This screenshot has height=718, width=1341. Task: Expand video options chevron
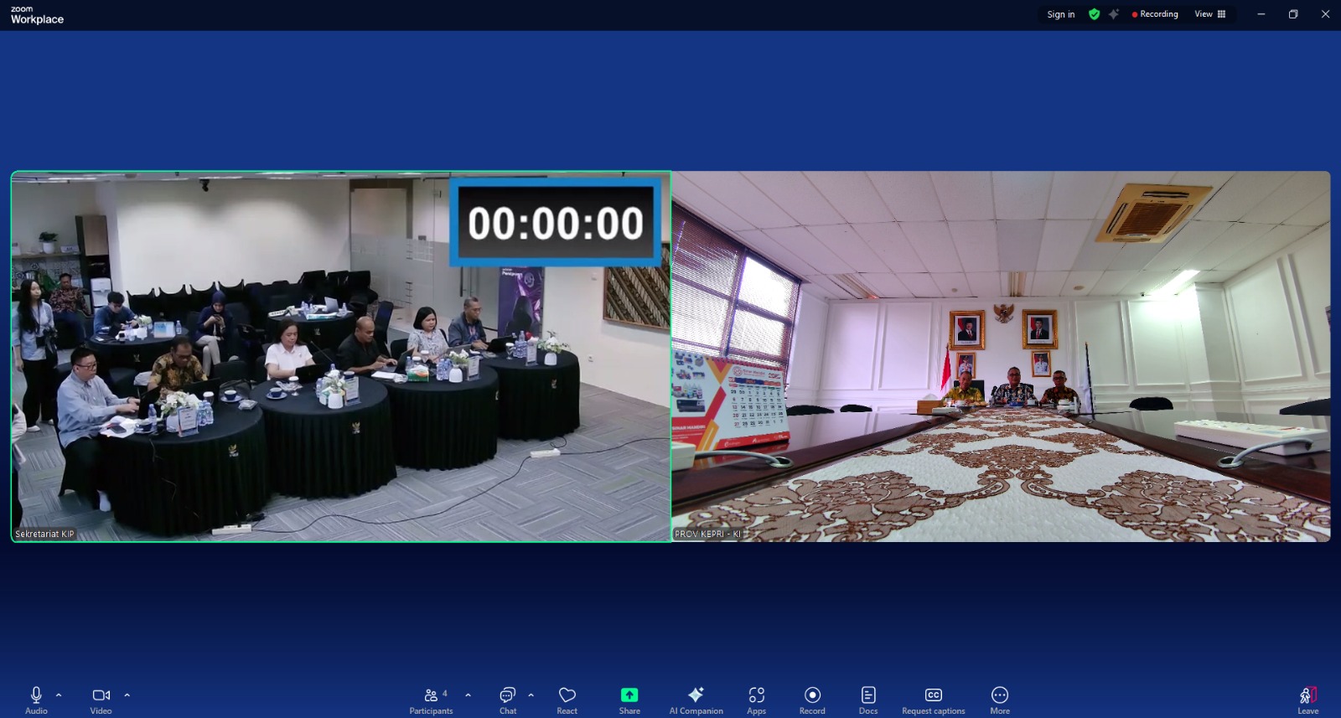tap(127, 695)
